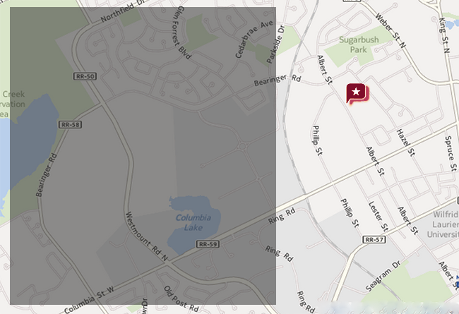The image size is (459, 314).
Task: Select the Spruce St street label
Action: (x=451, y=154)
